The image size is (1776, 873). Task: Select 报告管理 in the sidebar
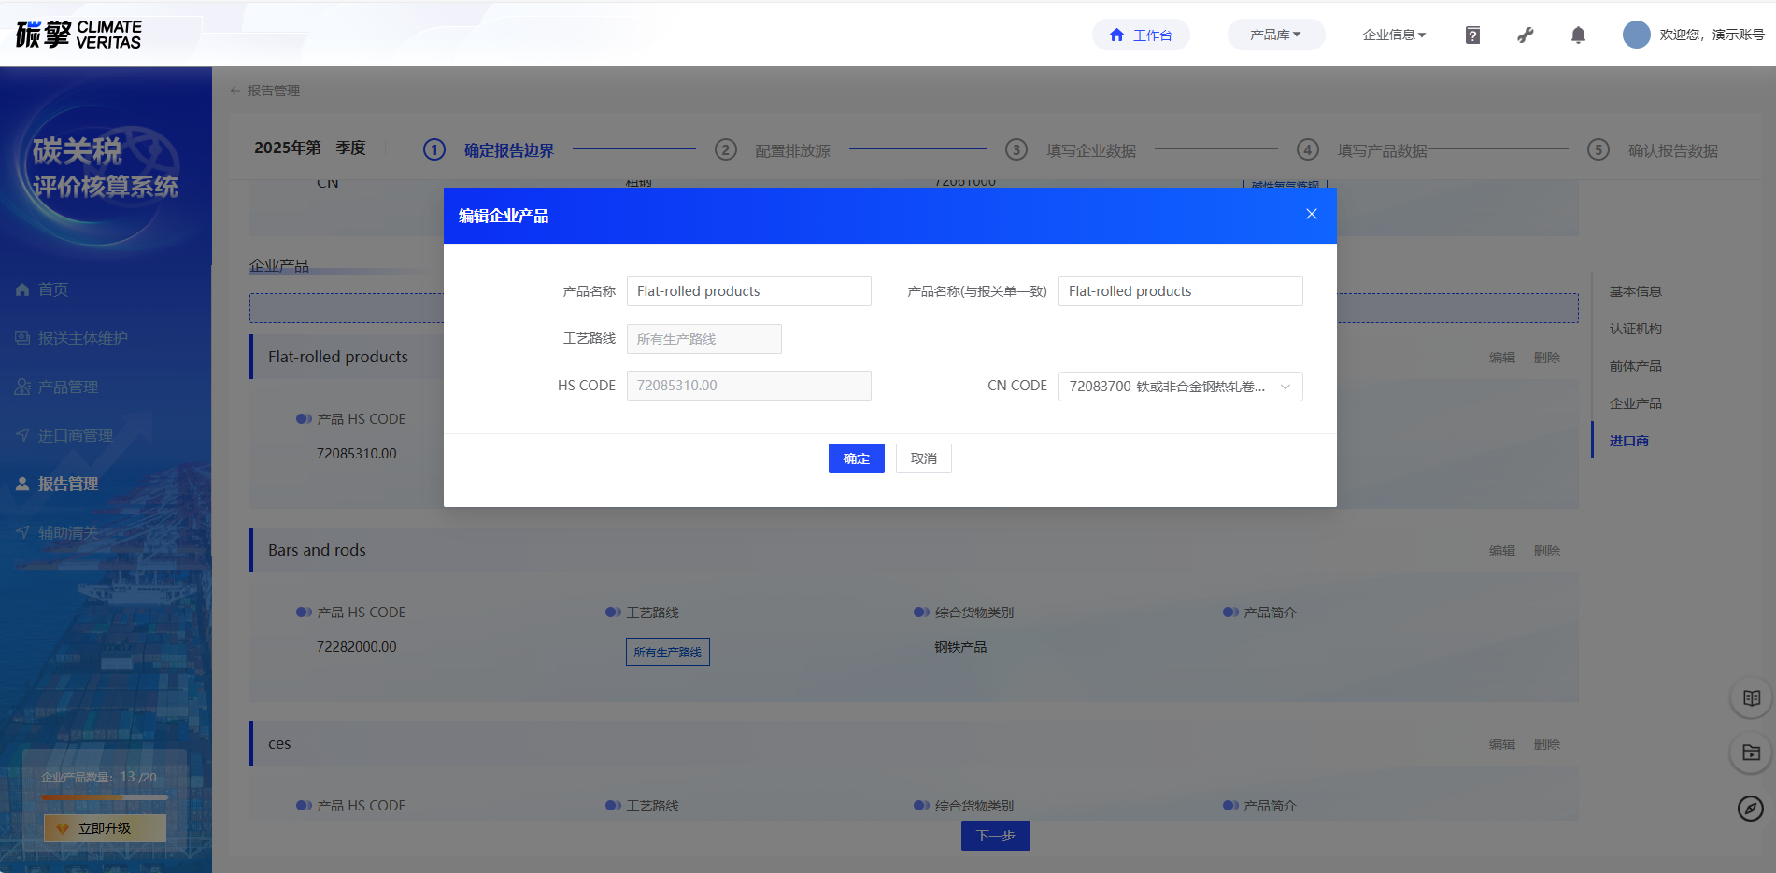[x=68, y=484]
